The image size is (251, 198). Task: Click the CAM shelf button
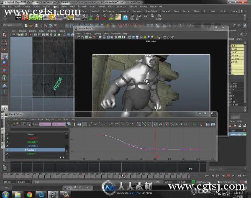111,17
